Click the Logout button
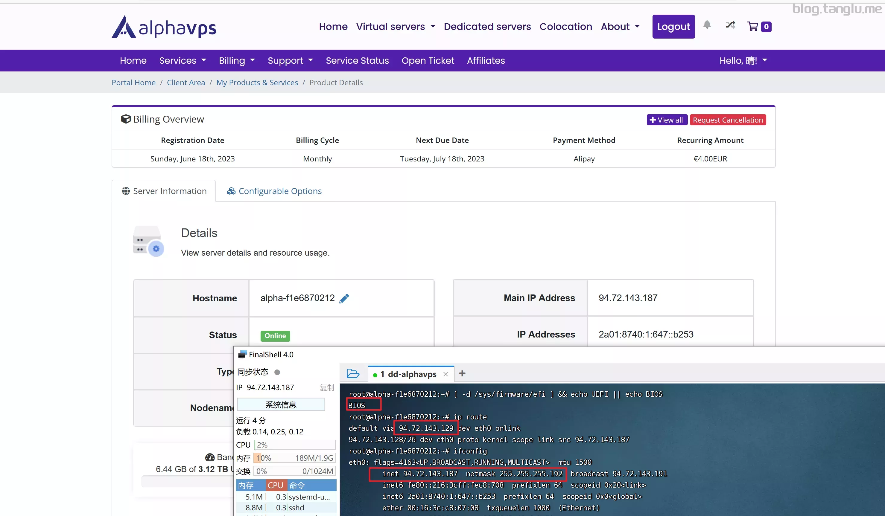The width and height of the screenshot is (885, 516). (x=673, y=27)
